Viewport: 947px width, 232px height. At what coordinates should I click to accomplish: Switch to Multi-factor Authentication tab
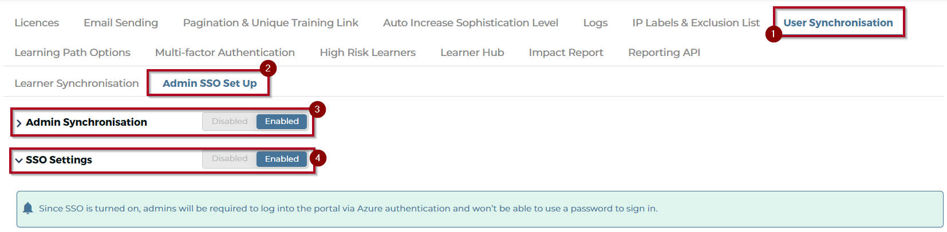225,53
